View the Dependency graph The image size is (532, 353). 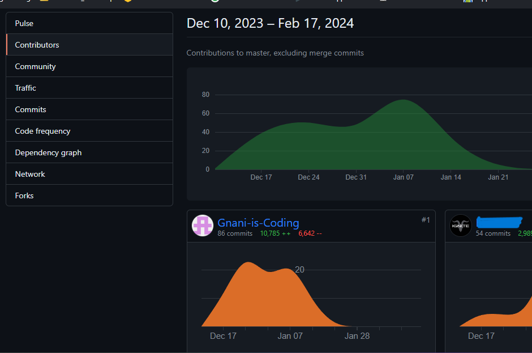tap(48, 152)
